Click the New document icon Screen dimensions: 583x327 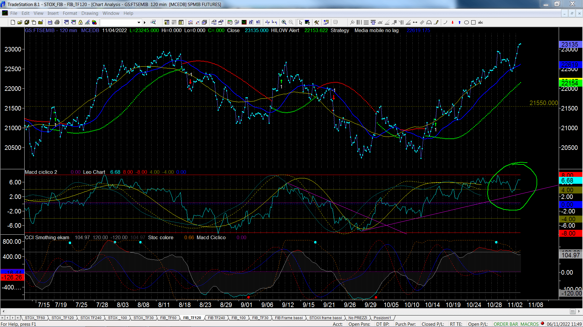[13, 22]
